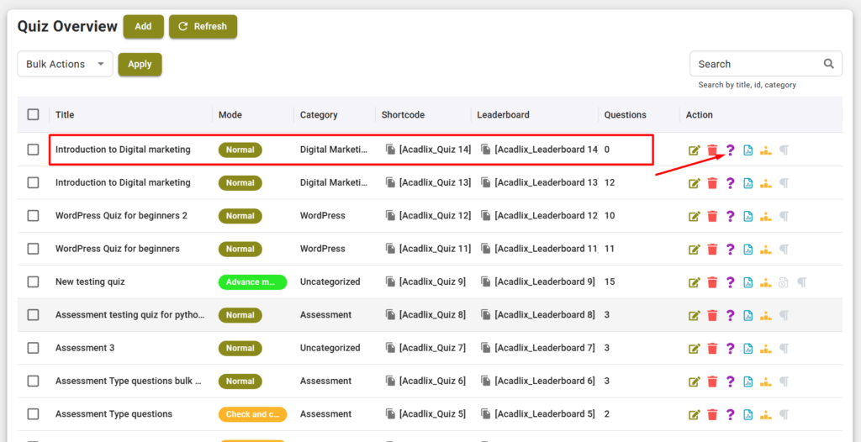This screenshot has width=861, height=442.
Task: Click the [Acadlix_Quiz 12] shortcode text
Action: [x=435, y=216]
